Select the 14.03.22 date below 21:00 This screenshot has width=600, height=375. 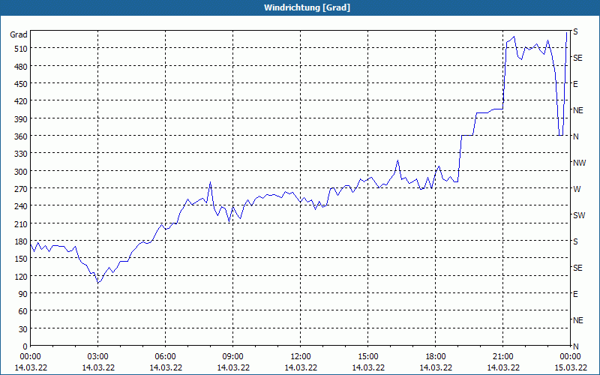[x=503, y=367]
